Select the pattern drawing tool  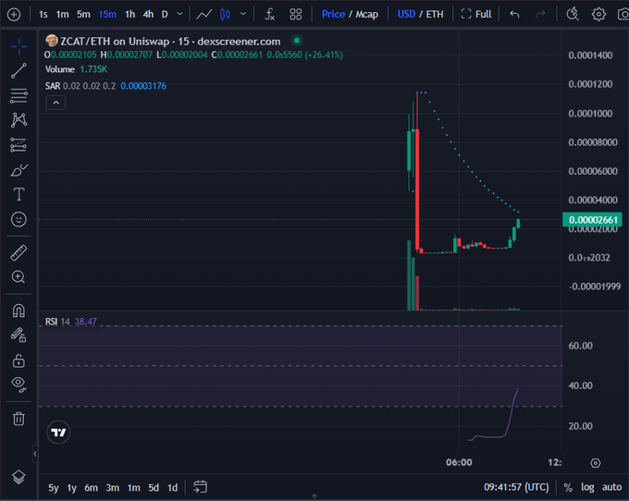(18, 120)
